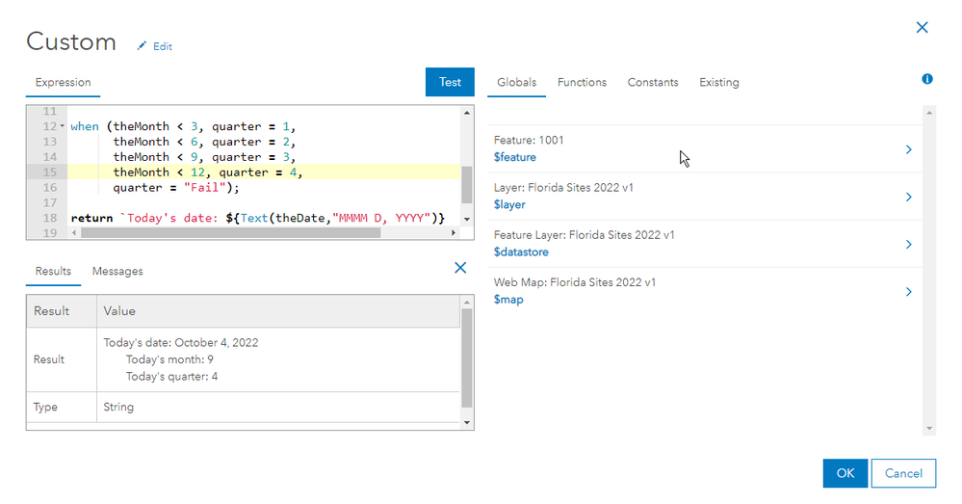Click the code editor horizontal scrollbar
Image resolution: width=962 pixels, height=504 pixels.
pyautogui.click(x=231, y=232)
